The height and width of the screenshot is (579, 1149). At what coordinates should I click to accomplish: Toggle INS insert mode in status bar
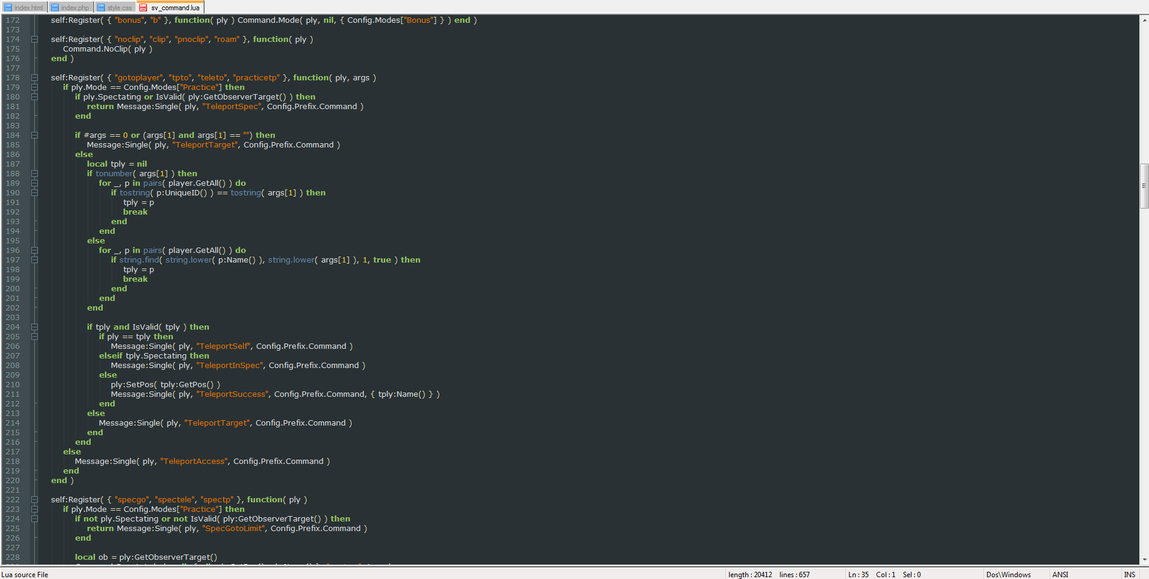1129,574
